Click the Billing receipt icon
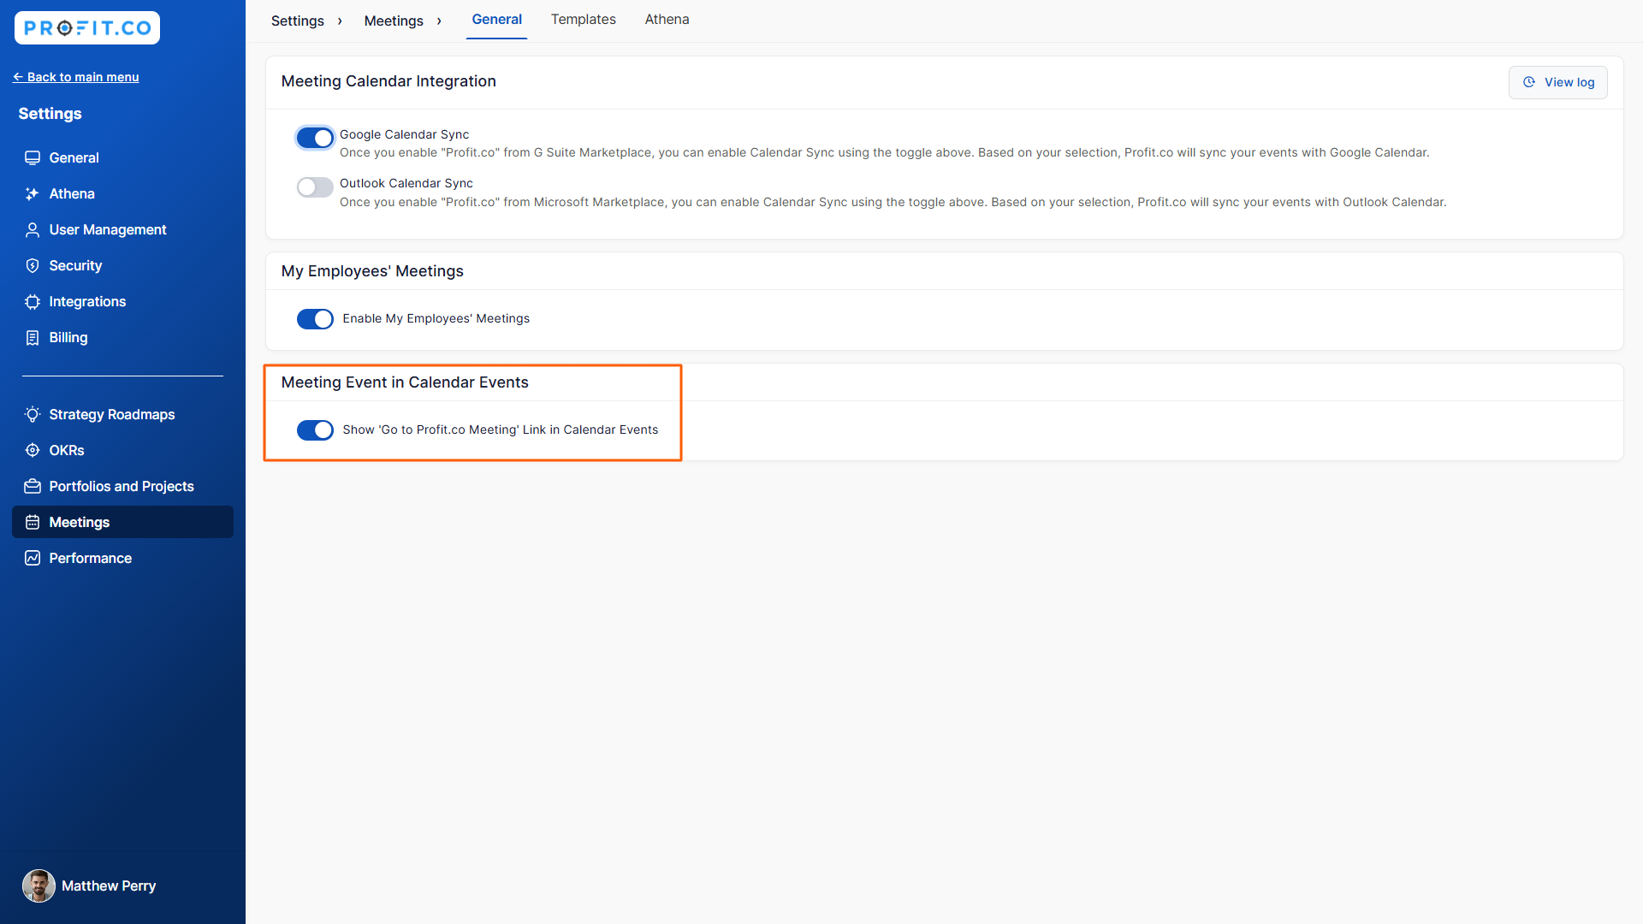Viewport: 1643px width, 924px height. tap(33, 338)
